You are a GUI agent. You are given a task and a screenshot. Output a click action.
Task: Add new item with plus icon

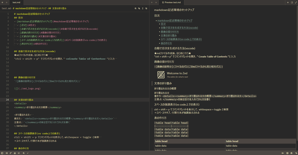click(288, 2)
